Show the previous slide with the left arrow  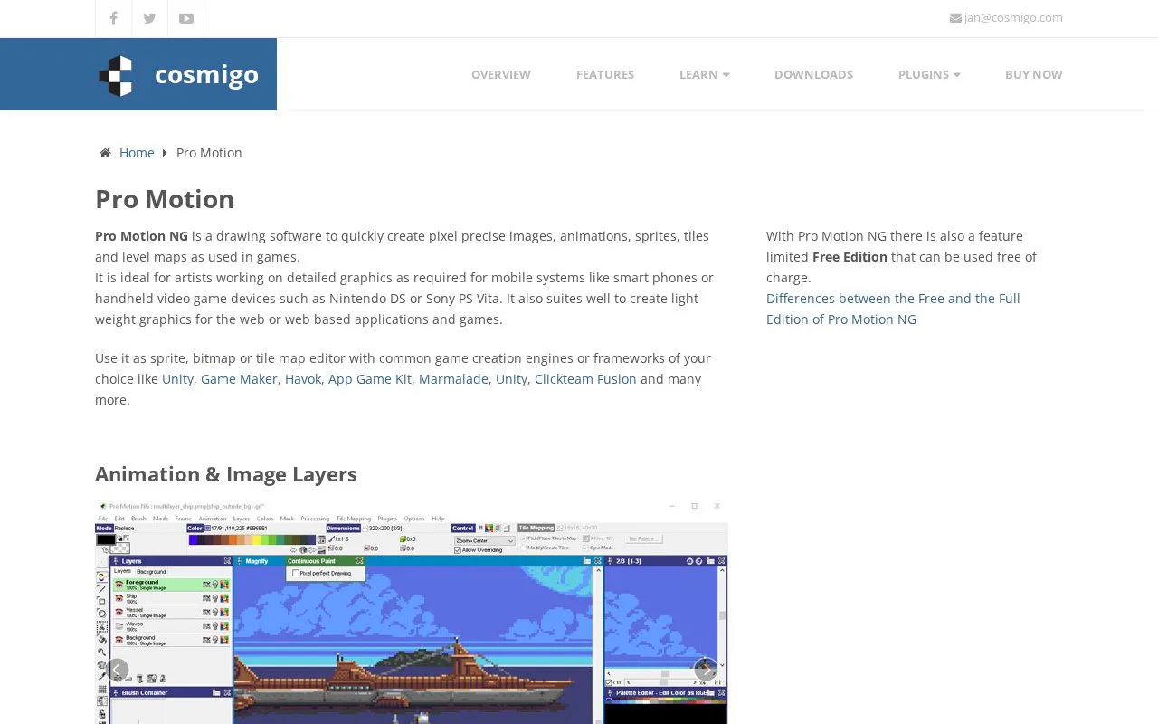click(118, 670)
